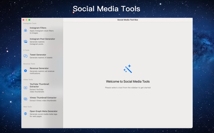Viewport: 214px width, 133px height.
Task: Click the Tweet Generator speech bubbles icon
Action: click(x=25, y=56)
